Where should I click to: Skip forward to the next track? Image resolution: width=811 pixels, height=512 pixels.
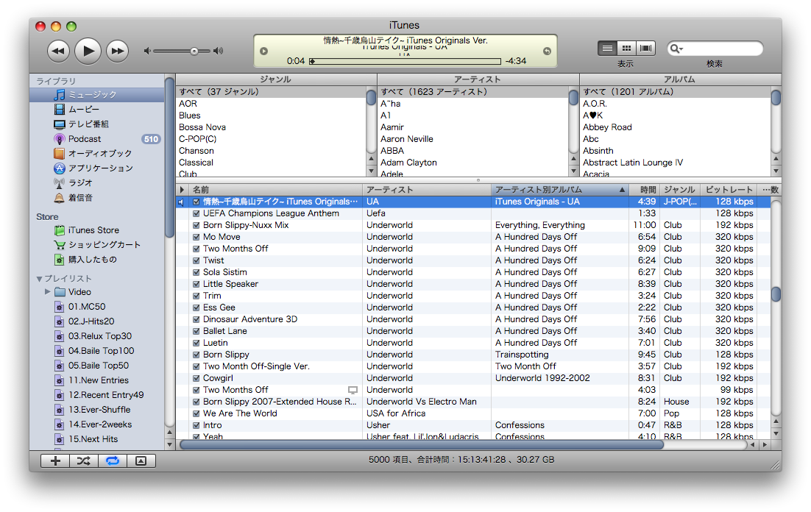coord(118,51)
